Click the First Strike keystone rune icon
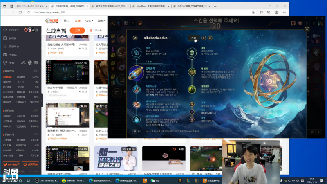This screenshot has height=184, width=327. point(136,73)
